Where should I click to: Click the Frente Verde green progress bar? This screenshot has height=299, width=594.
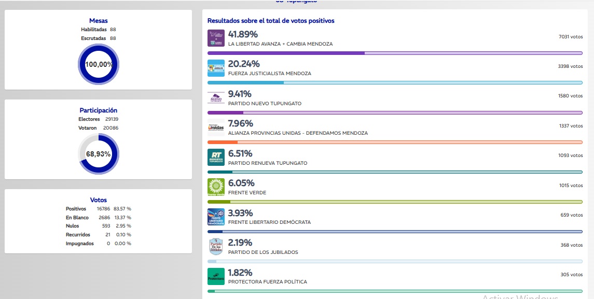pos(395,202)
